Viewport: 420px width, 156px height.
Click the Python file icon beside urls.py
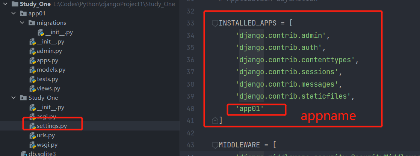32,135
